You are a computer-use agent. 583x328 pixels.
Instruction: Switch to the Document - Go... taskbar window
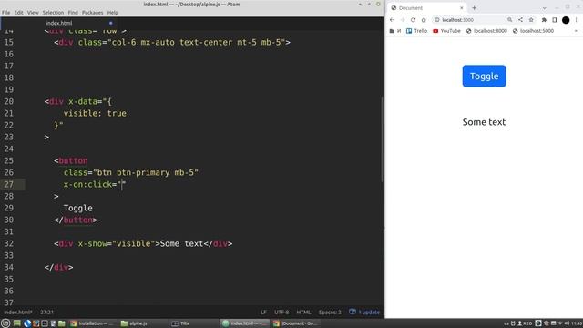pyautogui.click(x=295, y=323)
